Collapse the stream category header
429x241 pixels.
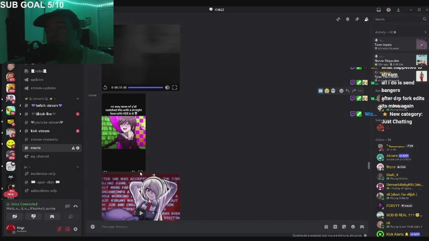pyautogui.click(x=40, y=99)
